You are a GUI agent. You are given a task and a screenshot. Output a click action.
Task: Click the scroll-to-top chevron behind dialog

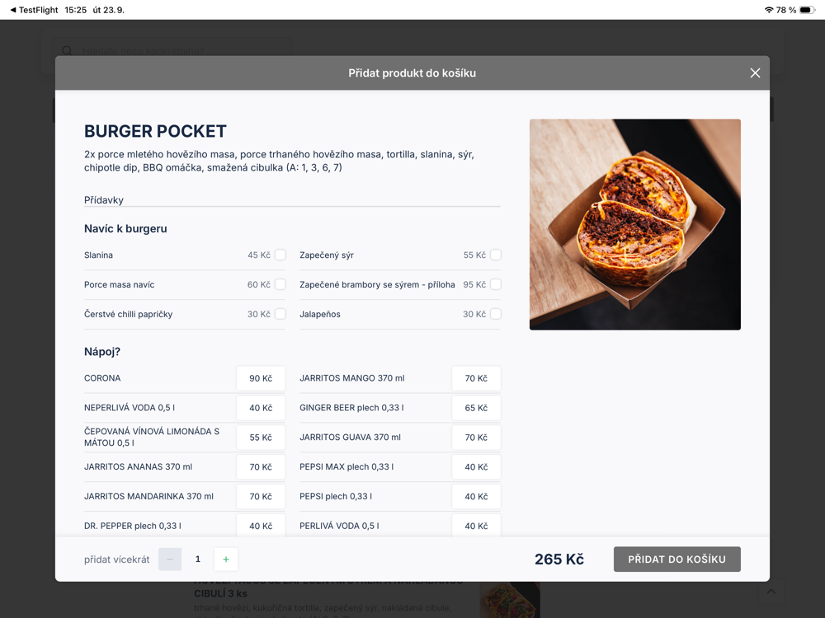tap(771, 592)
